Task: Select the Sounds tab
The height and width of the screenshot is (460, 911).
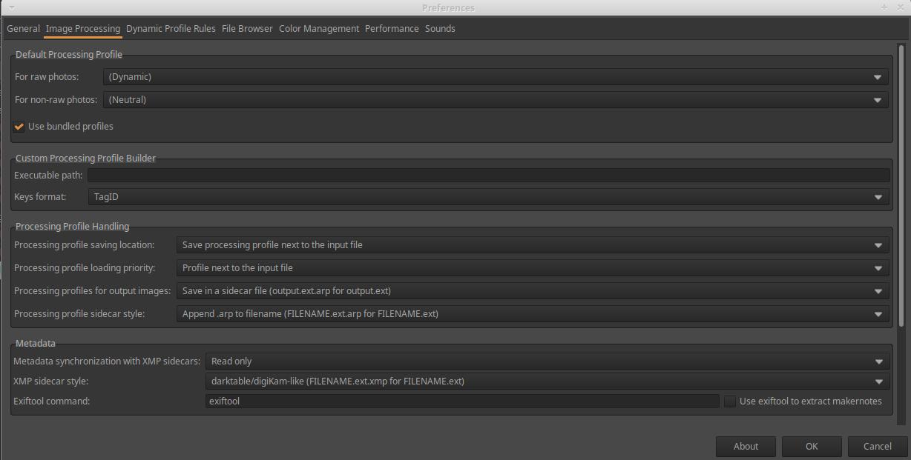Action: pos(440,29)
